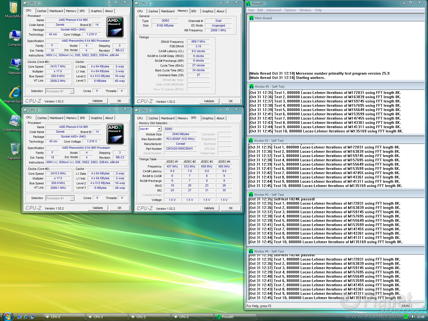This screenshot has height=321, width=428.
Task: Open Processor #1 selection dropdown in upper CPU window
Action: [x=71, y=91]
